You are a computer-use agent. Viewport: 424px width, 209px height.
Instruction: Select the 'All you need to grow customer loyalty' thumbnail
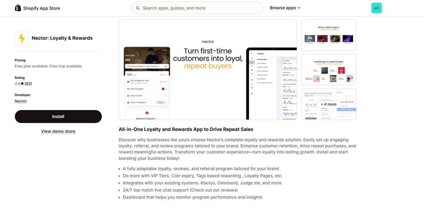329,35
